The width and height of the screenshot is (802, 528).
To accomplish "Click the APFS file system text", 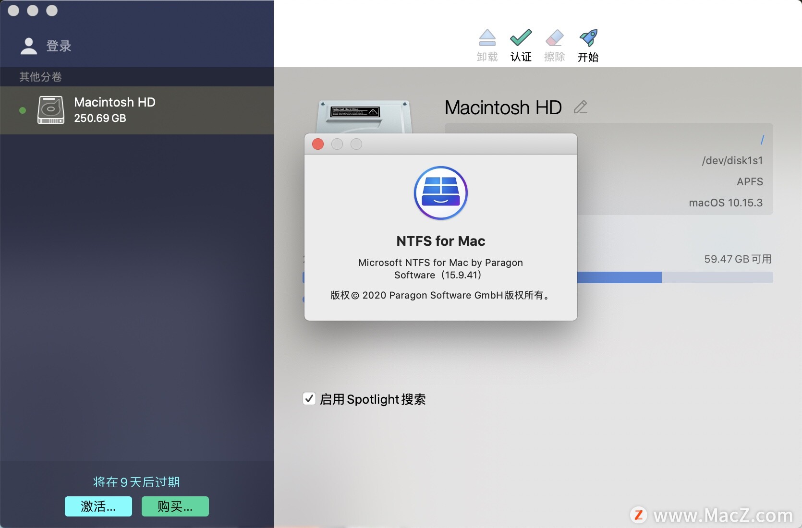I will pyautogui.click(x=750, y=181).
